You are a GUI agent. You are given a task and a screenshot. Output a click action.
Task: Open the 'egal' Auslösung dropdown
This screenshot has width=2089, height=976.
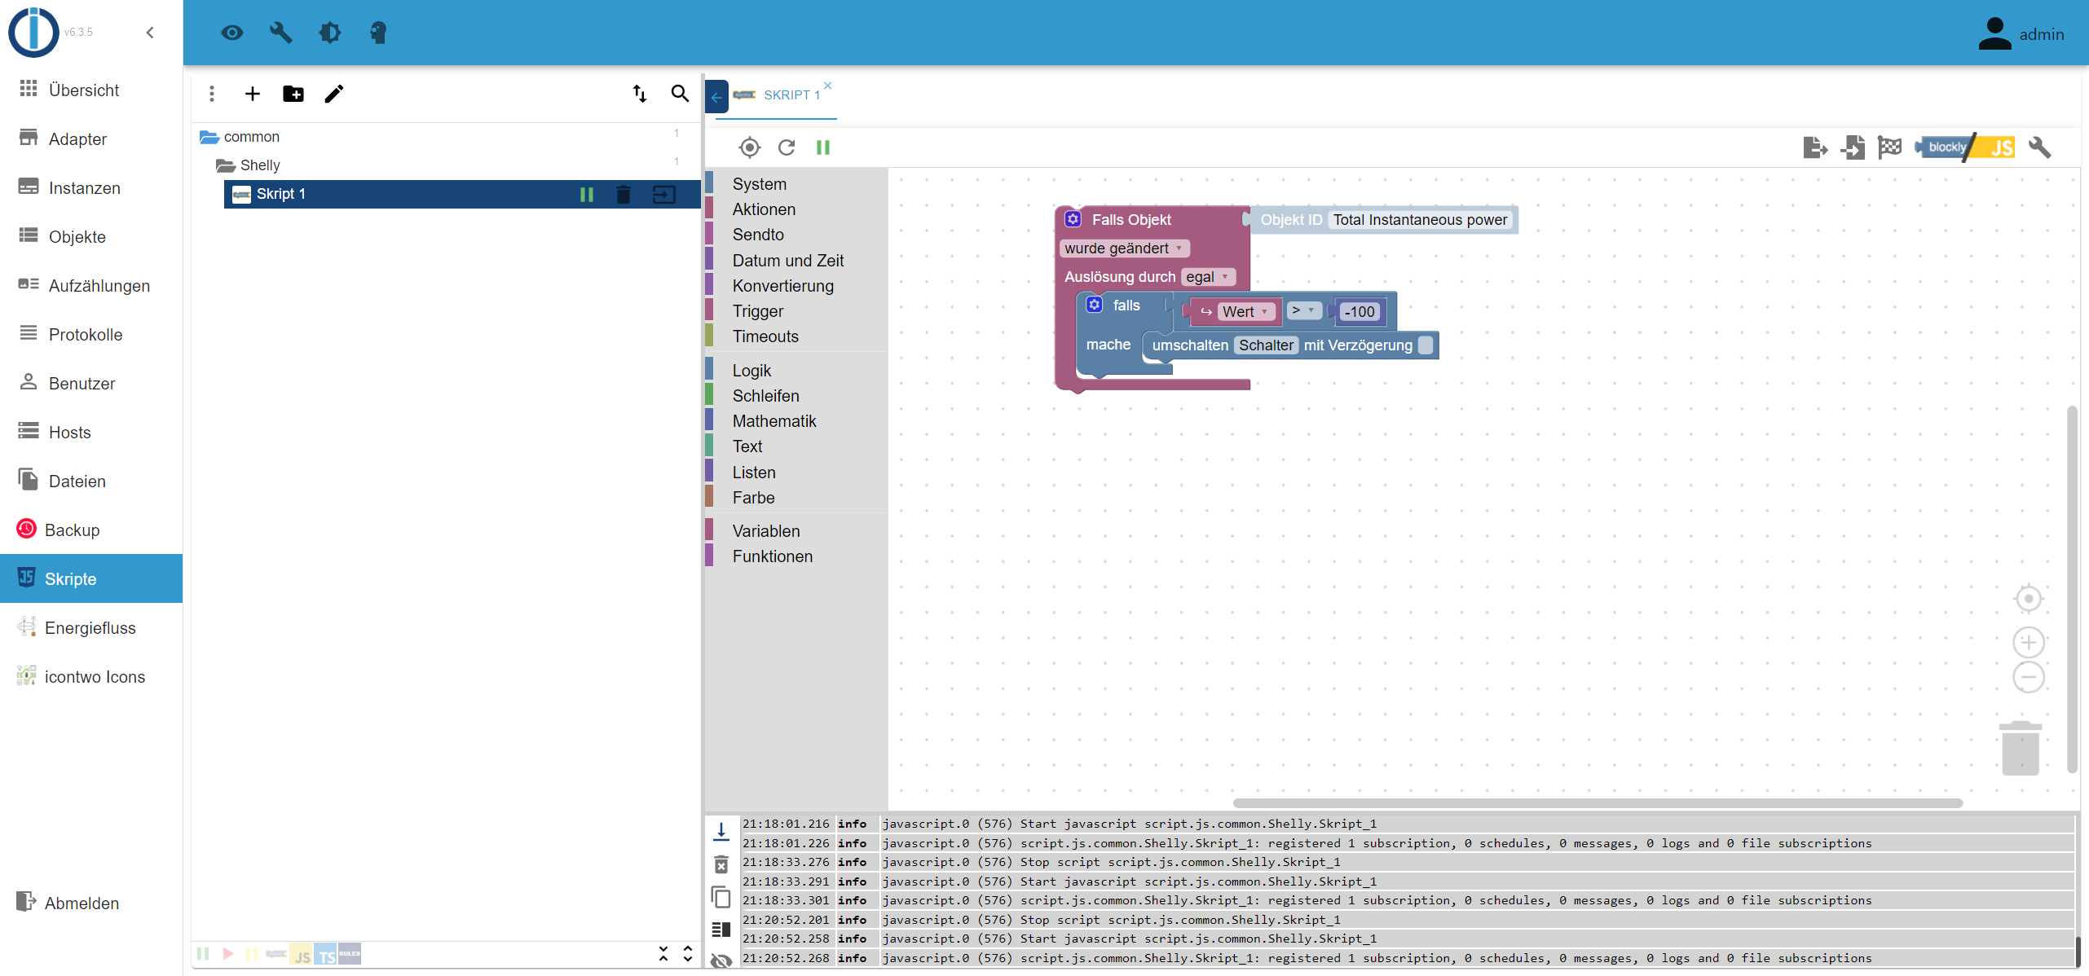coord(1208,277)
